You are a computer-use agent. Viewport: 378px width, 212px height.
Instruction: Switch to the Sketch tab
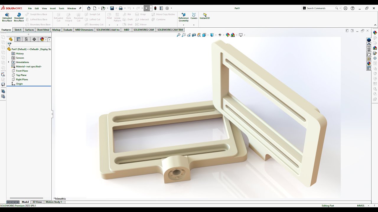[18, 30]
